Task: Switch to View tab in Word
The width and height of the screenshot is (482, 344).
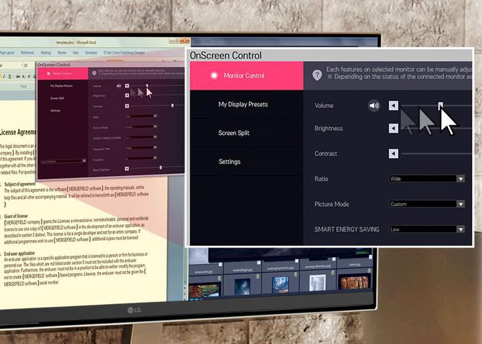Action: click(x=75, y=53)
